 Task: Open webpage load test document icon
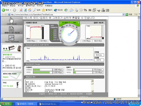click(x=11, y=29)
